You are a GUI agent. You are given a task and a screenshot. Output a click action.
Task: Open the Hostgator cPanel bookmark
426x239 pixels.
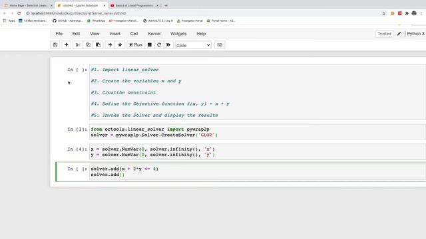pyautogui.click(x=123, y=21)
